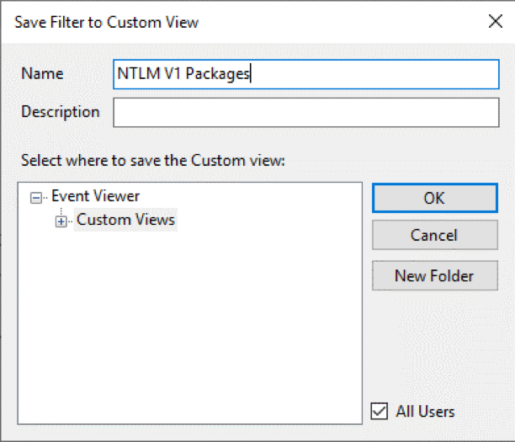Place cursor on word Packages in Name
The width and height of the screenshot is (515, 442).
pos(217,74)
